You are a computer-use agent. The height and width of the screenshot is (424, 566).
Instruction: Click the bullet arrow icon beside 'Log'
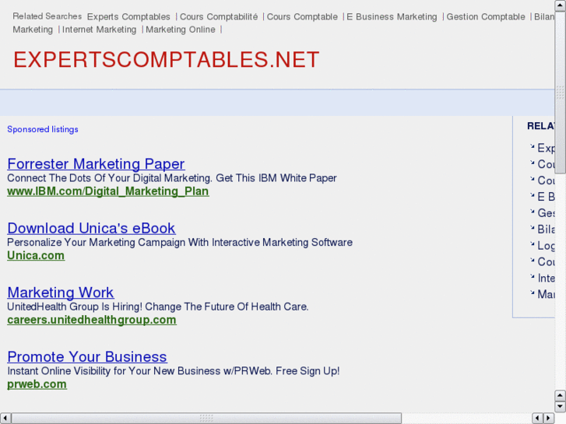(532, 244)
